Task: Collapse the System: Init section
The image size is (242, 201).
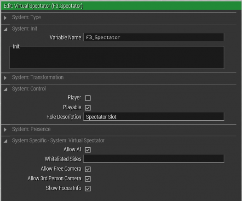Action: point(6,29)
